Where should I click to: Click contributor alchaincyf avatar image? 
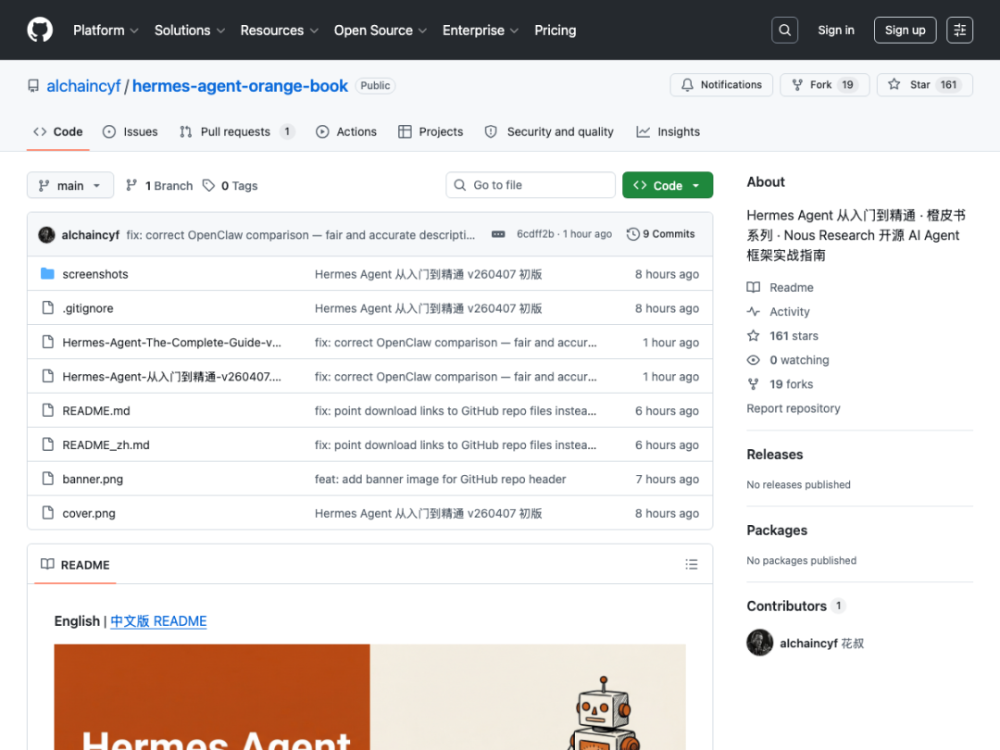[759, 643]
